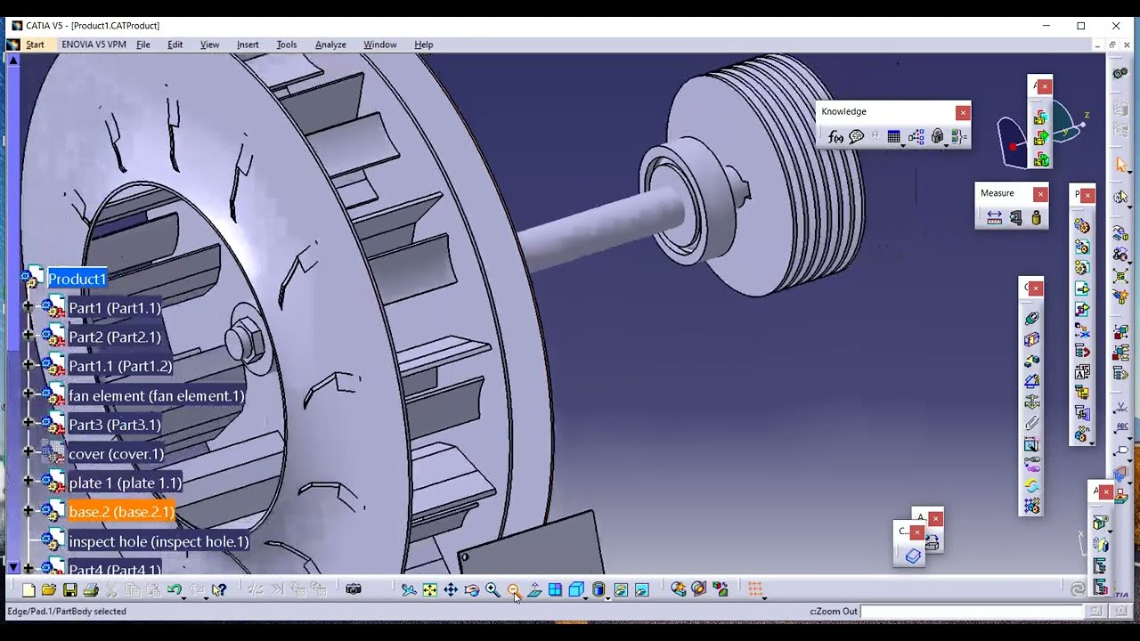Close the Knowledge toolbar
Image resolution: width=1140 pixels, height=641 pixels.
963,112
